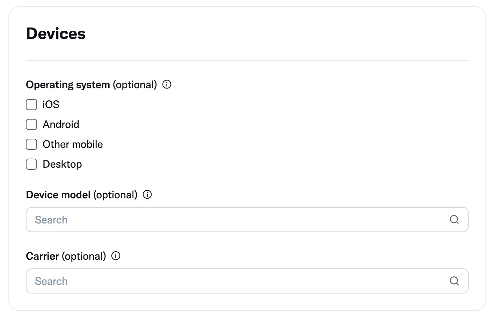Click the Device model info icon
The width and height of the screenshot is (498, 320).
pos(147,195)
